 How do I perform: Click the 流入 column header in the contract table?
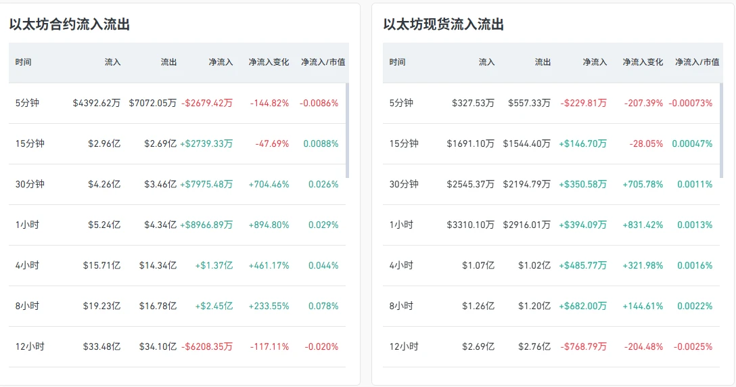(113, 62)
